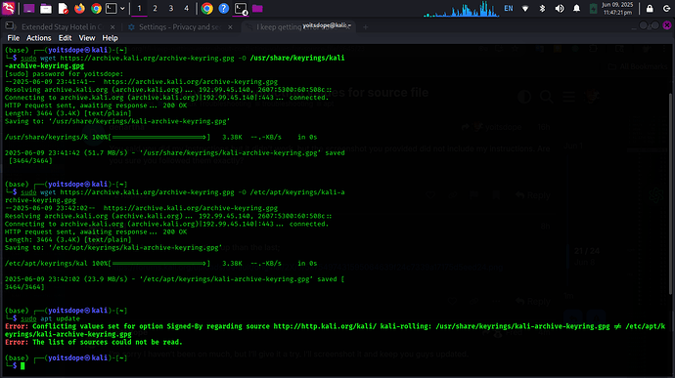
Task: Switch to workspace 3
Action: click(171, 8)
